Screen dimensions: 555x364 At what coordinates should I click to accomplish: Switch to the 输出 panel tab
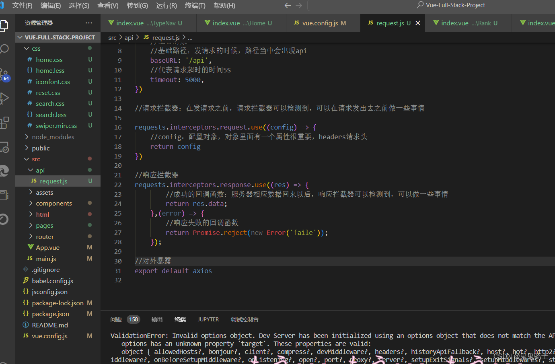pyautogui.click(x=157, y=319)
